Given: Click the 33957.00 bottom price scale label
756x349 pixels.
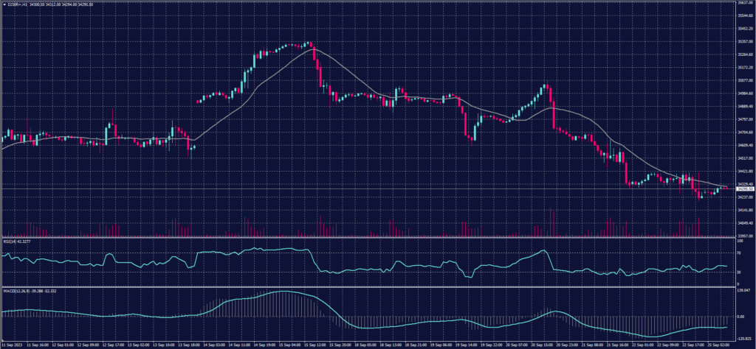Looking at the screenshot, I should pos(744,236).
